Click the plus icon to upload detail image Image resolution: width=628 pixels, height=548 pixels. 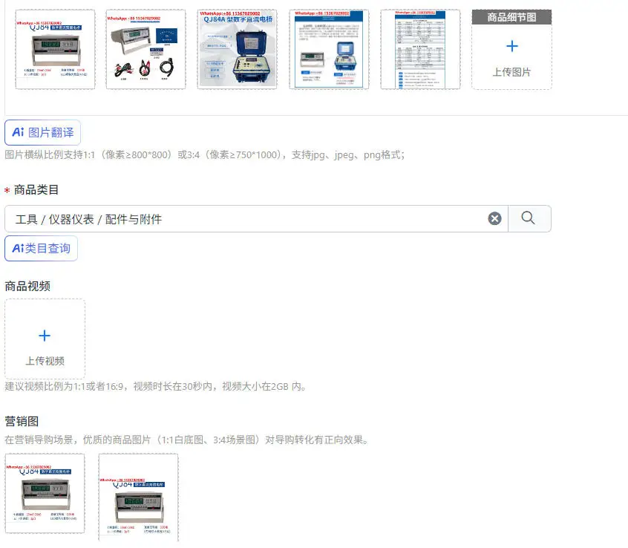point(512,46)
